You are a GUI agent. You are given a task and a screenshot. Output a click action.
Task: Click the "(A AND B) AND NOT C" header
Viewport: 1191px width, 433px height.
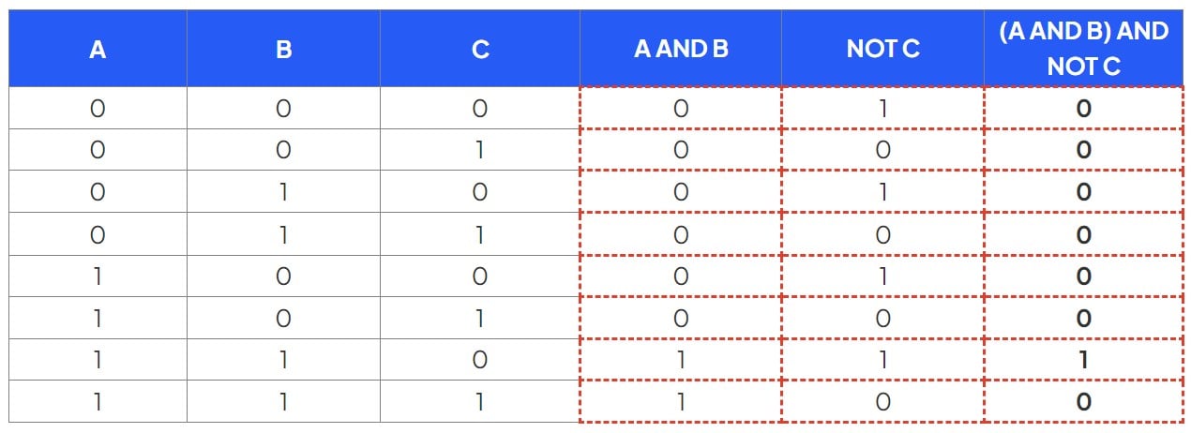[x=1083, y=49]
